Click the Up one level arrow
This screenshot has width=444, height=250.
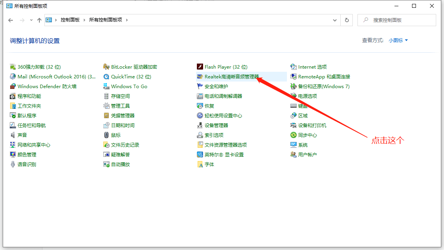pos(39,20)
